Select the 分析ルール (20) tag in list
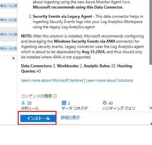 tap(9, 34)
